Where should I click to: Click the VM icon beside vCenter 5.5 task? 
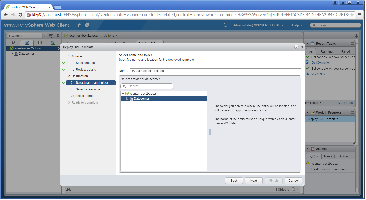point(308,74)
